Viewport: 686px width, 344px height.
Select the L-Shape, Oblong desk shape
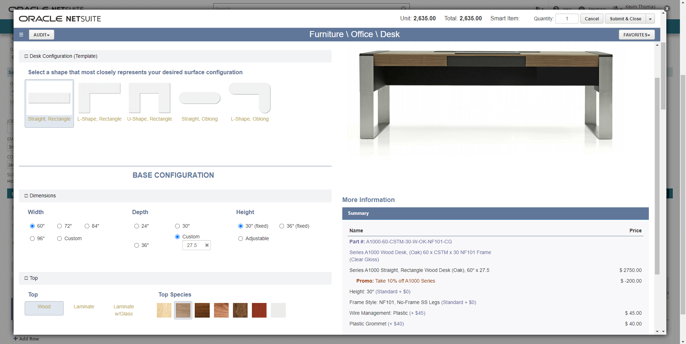250,102
